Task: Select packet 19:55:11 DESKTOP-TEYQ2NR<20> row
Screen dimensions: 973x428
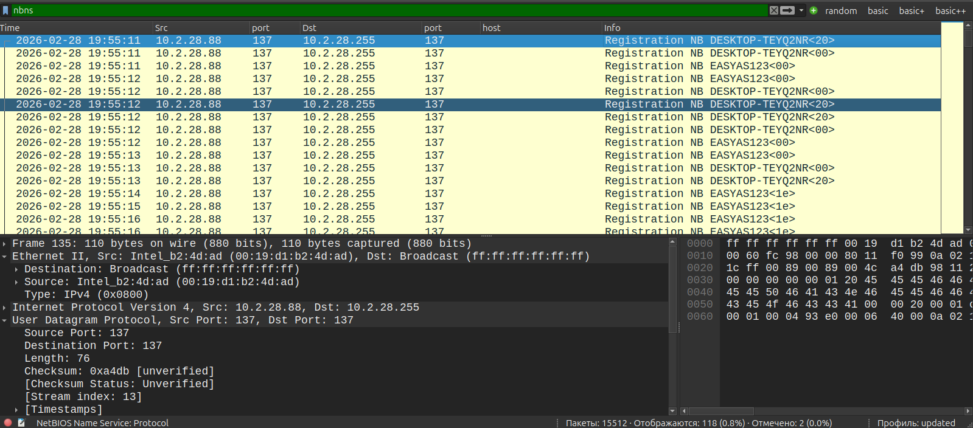Action: 470,41
